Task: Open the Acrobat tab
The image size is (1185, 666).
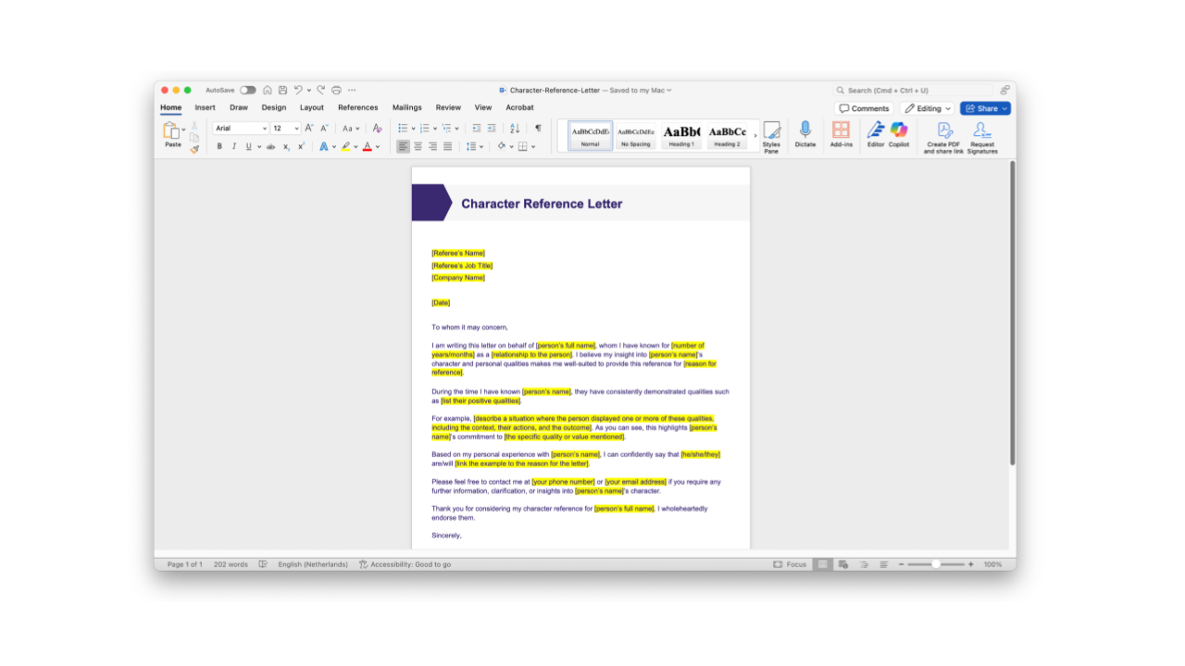Action: point(519,107)
